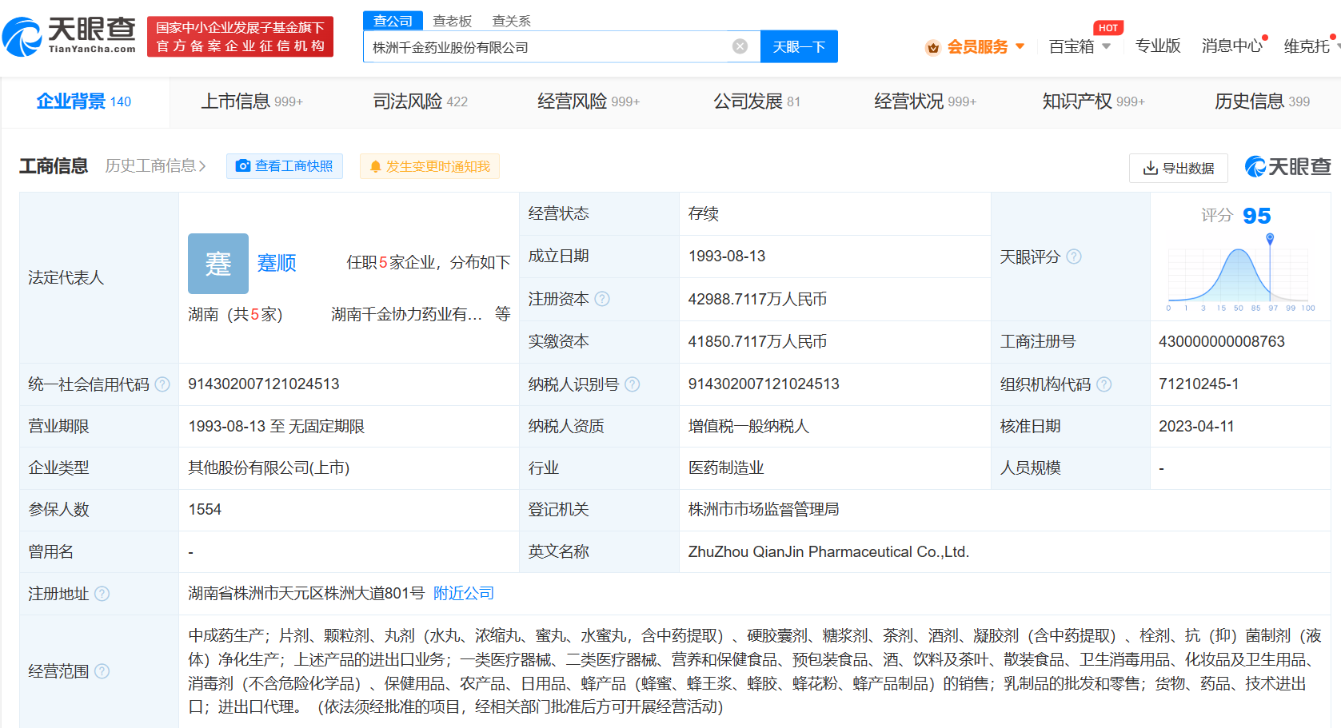Click paid-in capital 41850.7117万人民币
This screenshot has width=1341, height=728.
[757, 341]
